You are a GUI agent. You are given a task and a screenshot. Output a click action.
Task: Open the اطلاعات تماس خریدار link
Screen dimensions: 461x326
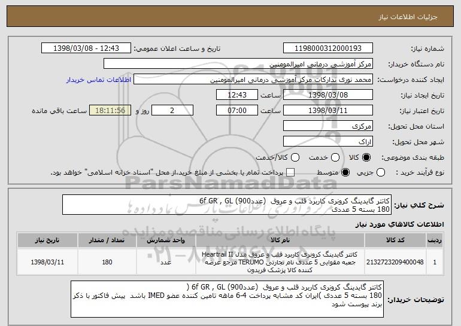pyautogui.click(x=99, y=80)
